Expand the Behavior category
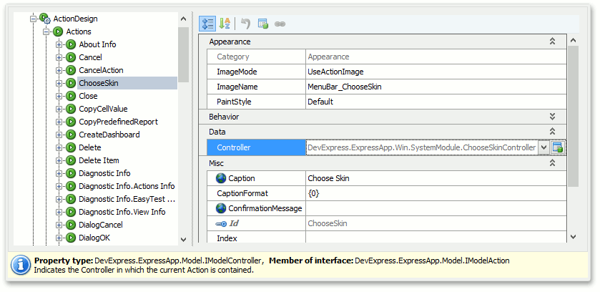Screen dimensions: 600x292 [x=552, y=117]
